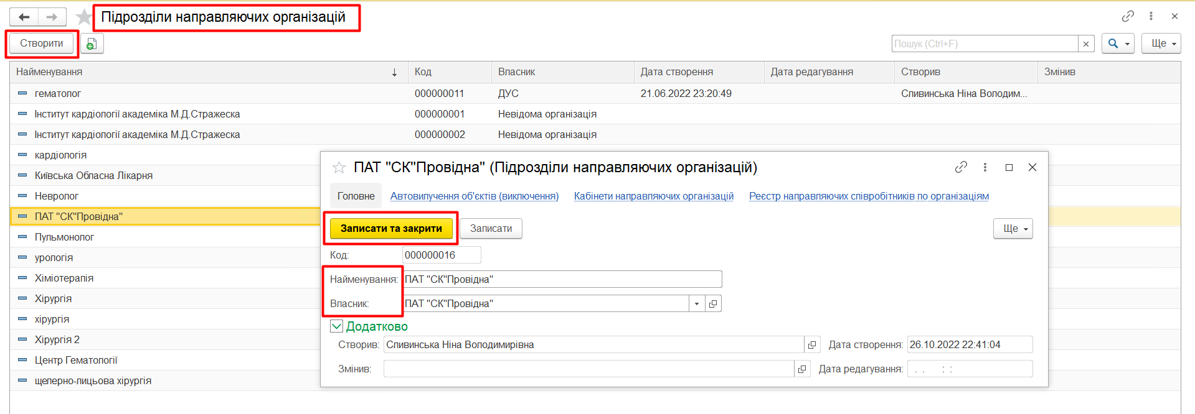Select the Київська Обласна Лікарня row
The height and width of the screenshot is (414, 1195).
coord(93,175)
